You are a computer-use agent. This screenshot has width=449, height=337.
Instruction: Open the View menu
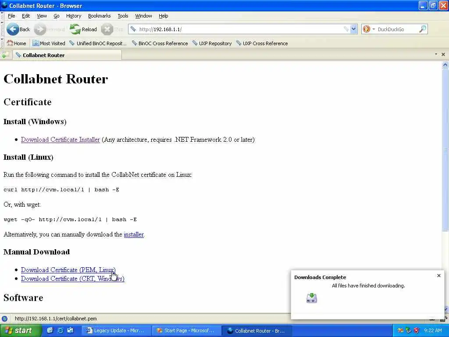click(x=42, y=16)
